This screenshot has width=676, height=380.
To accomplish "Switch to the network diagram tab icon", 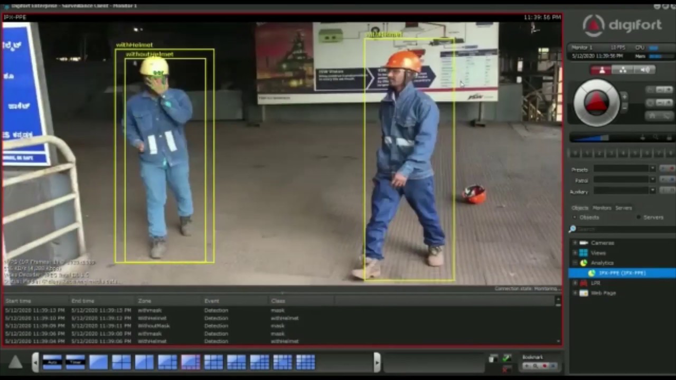I will click(x=623, y=70).
